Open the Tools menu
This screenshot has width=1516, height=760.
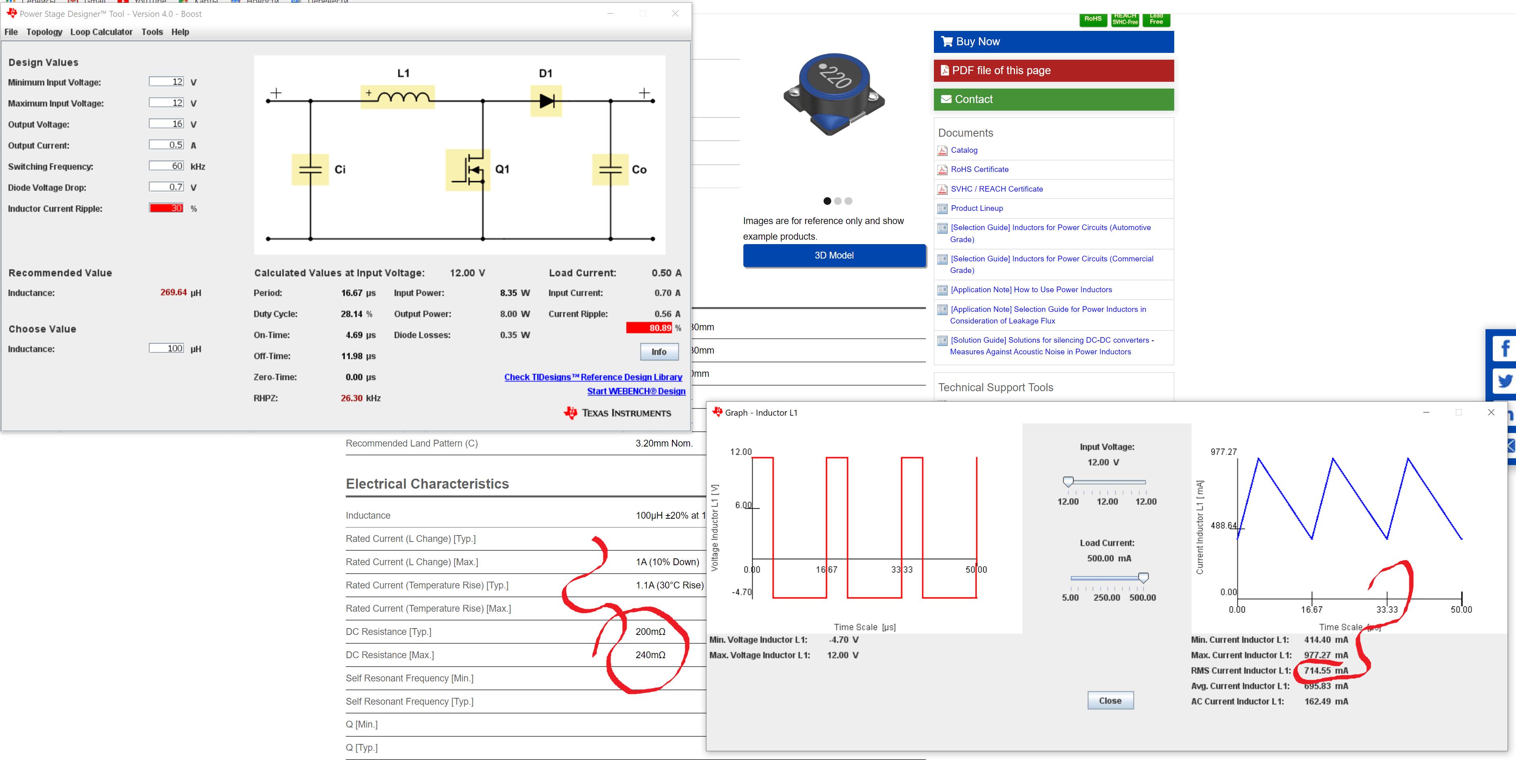152,32
